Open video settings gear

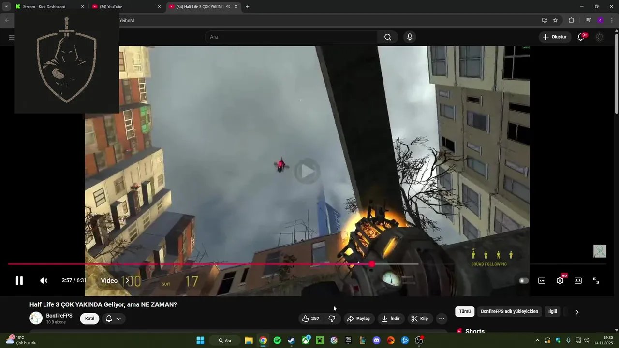[x=560, y=281]
